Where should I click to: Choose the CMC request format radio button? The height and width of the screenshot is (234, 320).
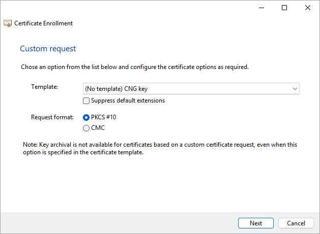pyautogui.click(x=86, y=128)
